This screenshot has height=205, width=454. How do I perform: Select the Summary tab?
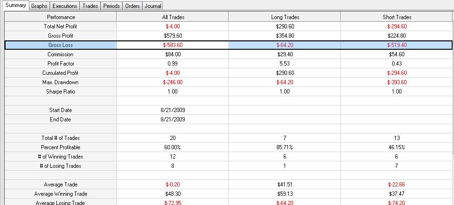(x=15, y=5)
